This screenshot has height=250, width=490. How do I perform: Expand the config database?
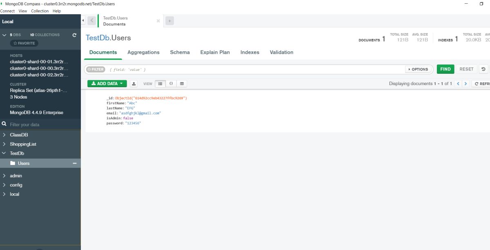4,185
